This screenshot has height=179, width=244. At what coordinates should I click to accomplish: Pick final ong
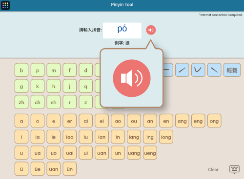[214, 121]
